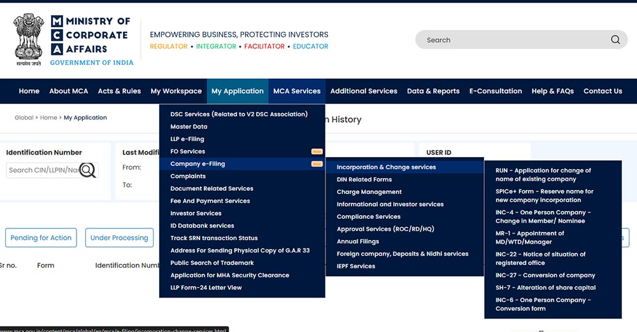This screenshot has height=332, width=637.
Task: Open SPICe+ Form for new company incorporation
Action: [x=544, y=195]
